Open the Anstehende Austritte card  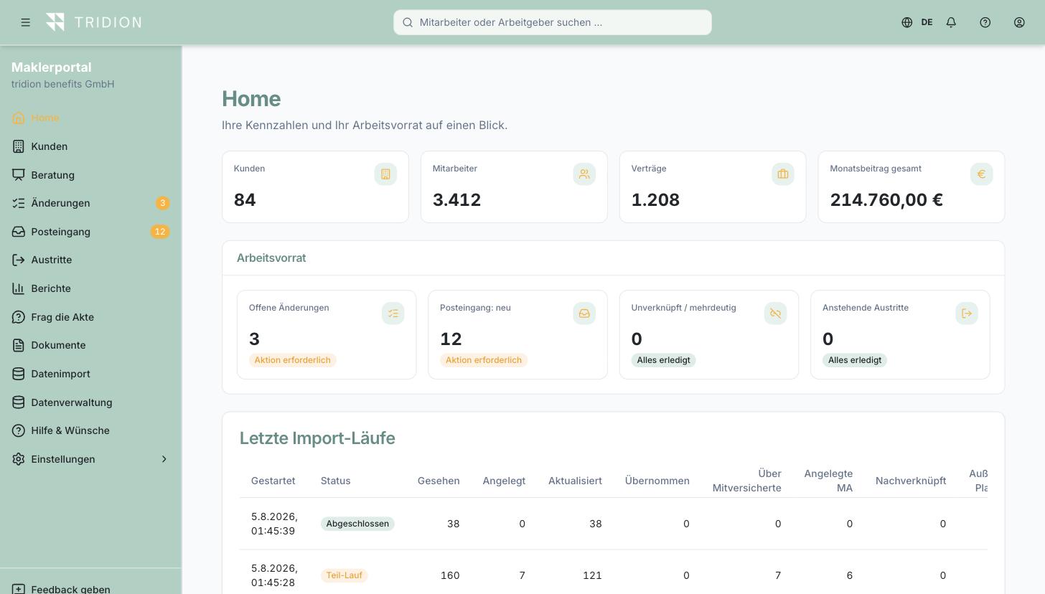pyautogui.click(x=900, y=334)
